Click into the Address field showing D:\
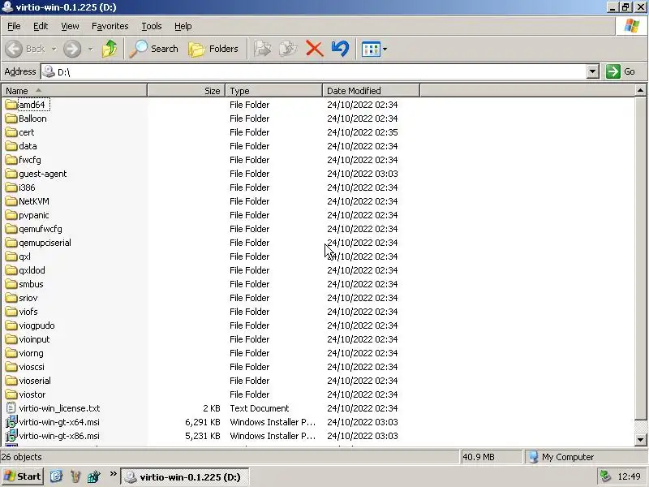 coord(314,71)
